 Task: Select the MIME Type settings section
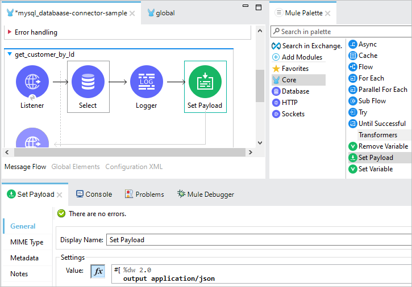pos(27,242)
